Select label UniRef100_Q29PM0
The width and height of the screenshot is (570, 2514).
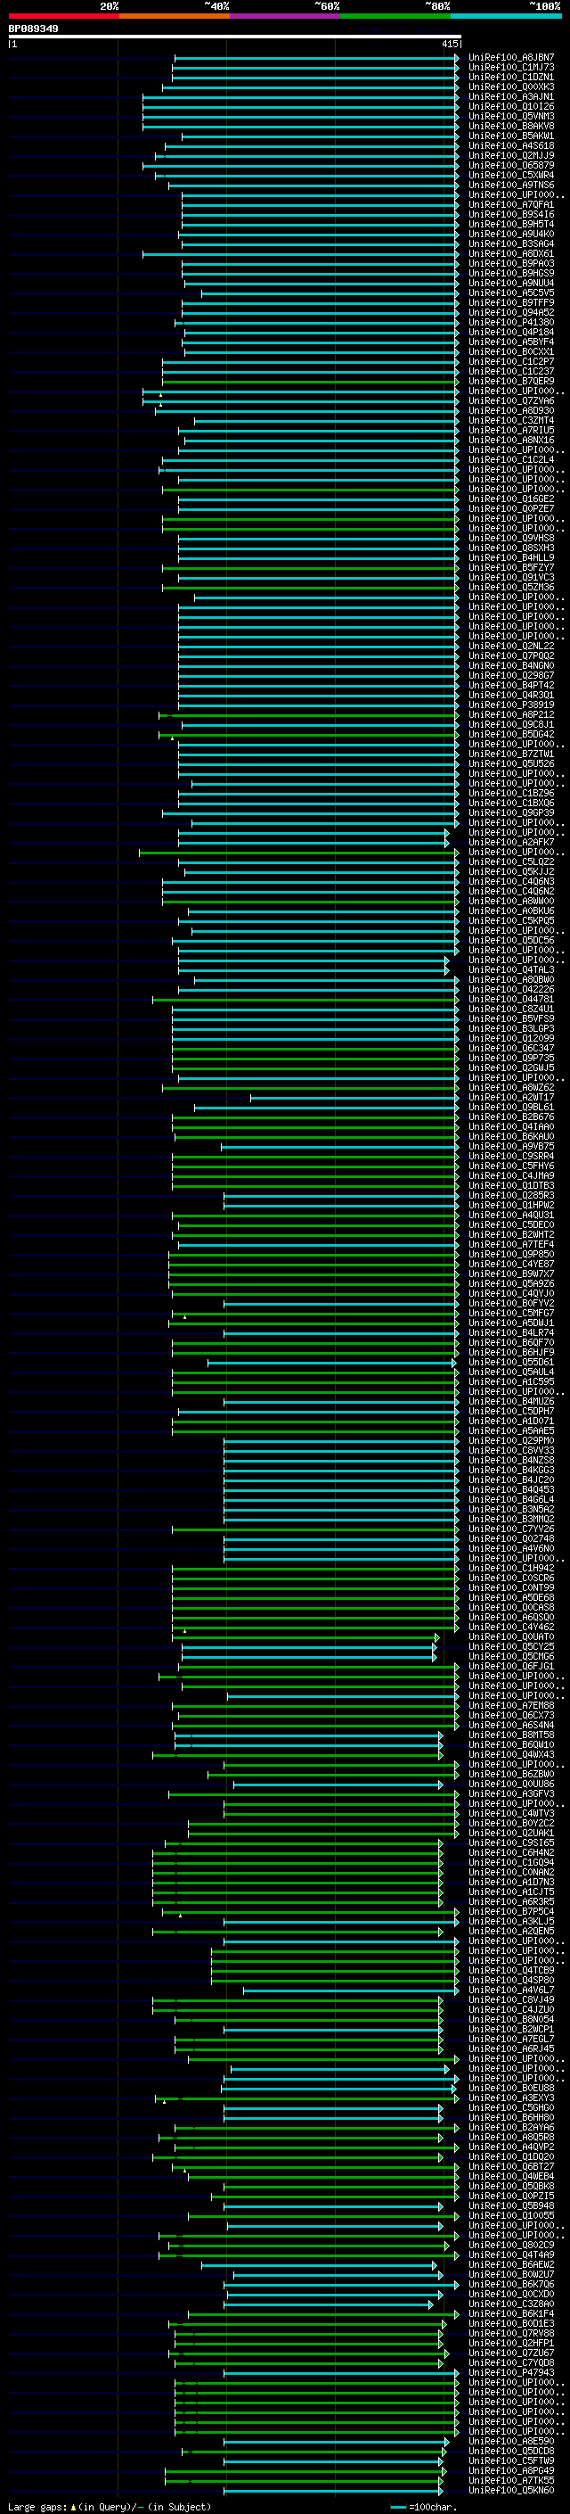(x=511, y=1440)
